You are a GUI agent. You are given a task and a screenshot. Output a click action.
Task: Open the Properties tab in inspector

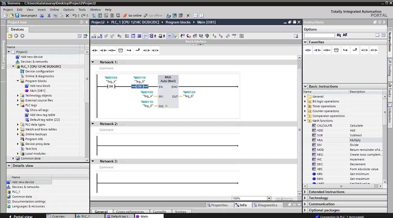[x=217, y=205]
